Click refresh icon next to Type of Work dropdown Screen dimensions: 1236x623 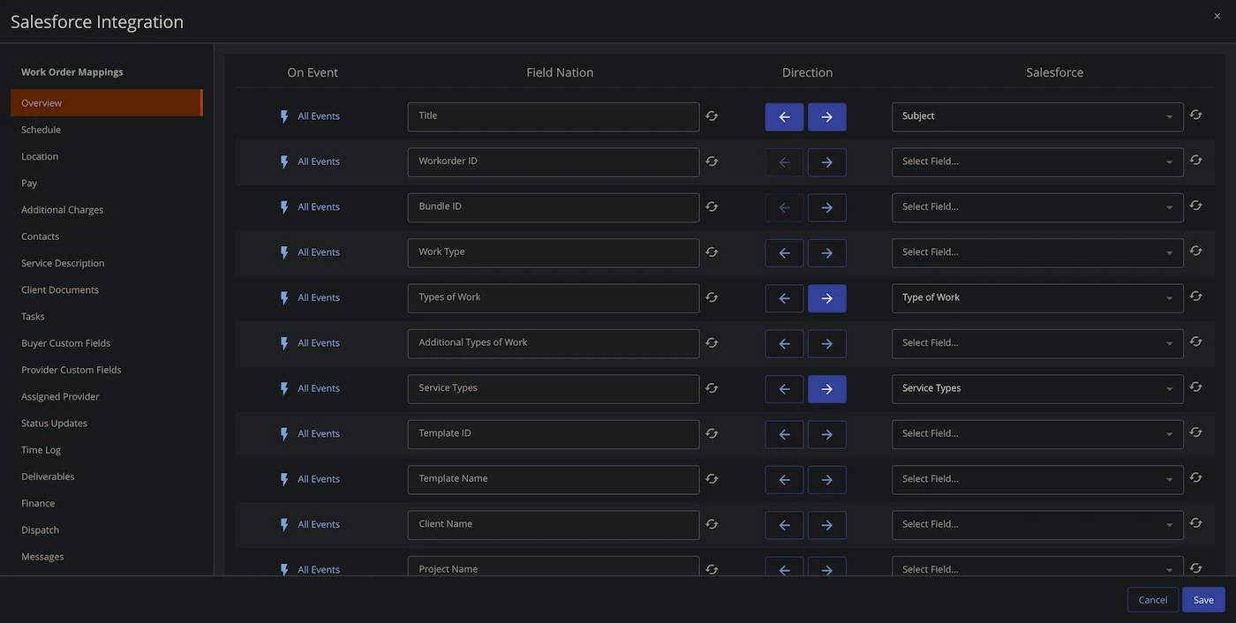1195,297
